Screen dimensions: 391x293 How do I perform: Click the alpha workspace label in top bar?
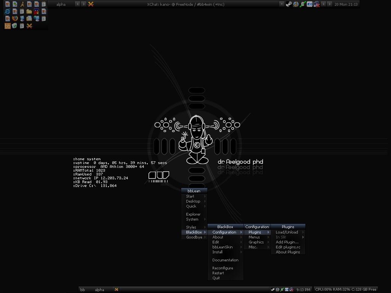tap(61, 4)
